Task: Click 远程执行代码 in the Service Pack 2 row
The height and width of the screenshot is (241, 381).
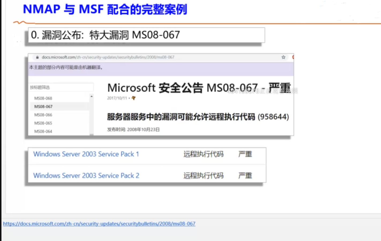Action: click(203, 176)
